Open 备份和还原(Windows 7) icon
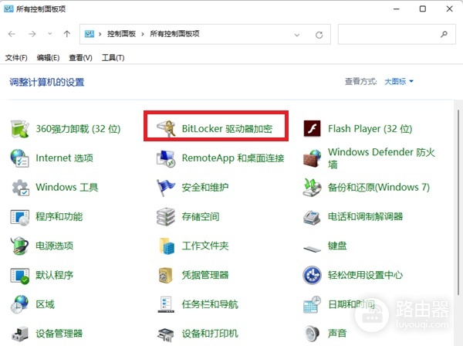The height and width of the screenshot is (346, 463). click(312, 188)
